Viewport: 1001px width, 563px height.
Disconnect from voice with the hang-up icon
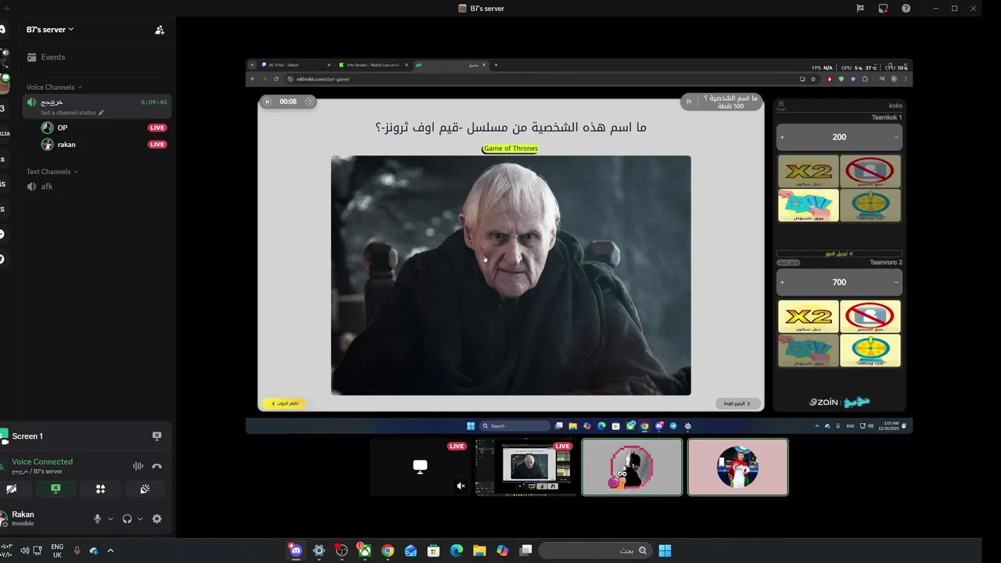tap(156, 466)
